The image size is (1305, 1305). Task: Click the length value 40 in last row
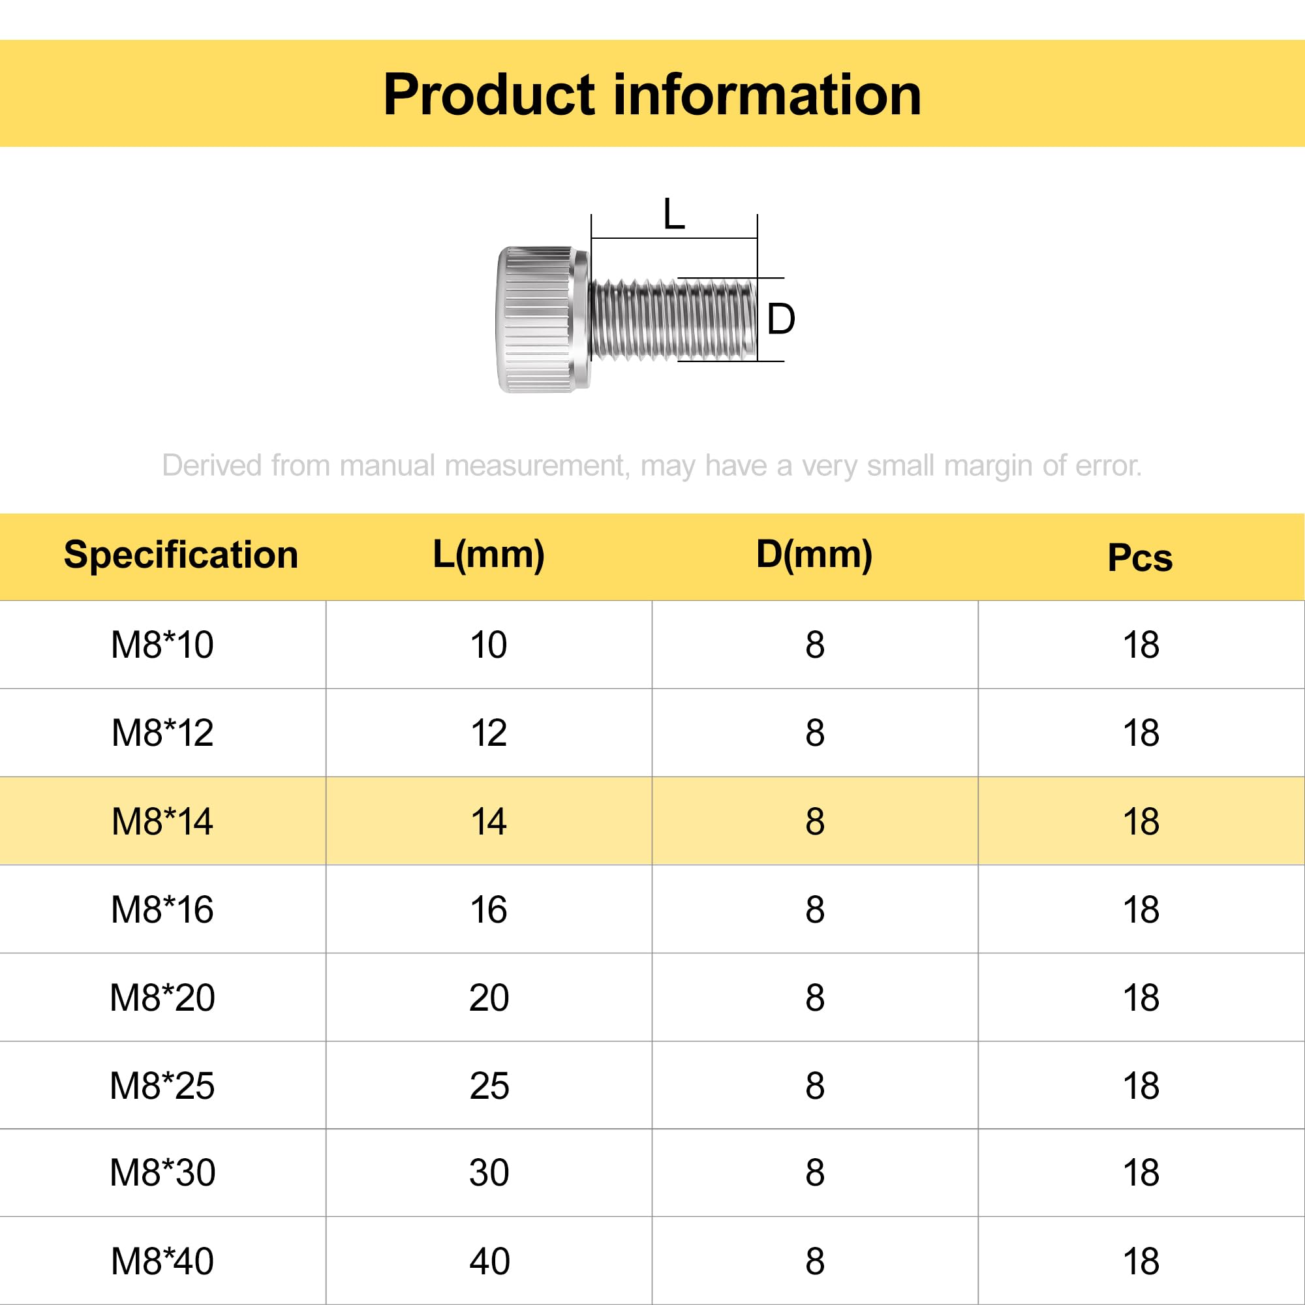click(489, 1261)
